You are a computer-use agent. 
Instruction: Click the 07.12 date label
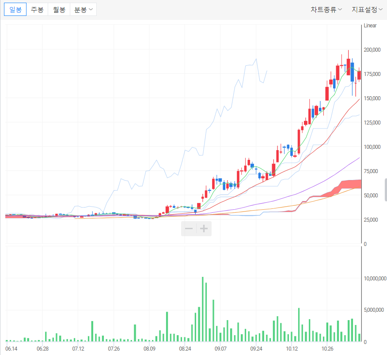78,349
